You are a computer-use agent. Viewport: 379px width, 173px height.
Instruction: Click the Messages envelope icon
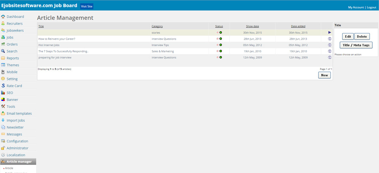(x=3, y=134)
